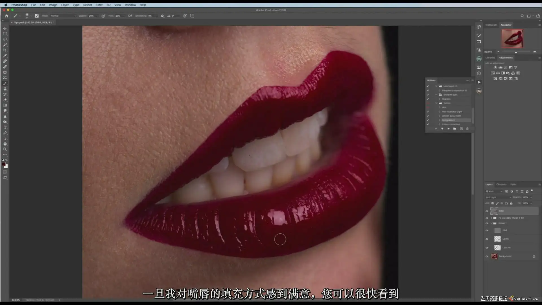The image size is (542, 305).
Task: Collapse the Group 1 folder
Action: [x=491, y=223]
